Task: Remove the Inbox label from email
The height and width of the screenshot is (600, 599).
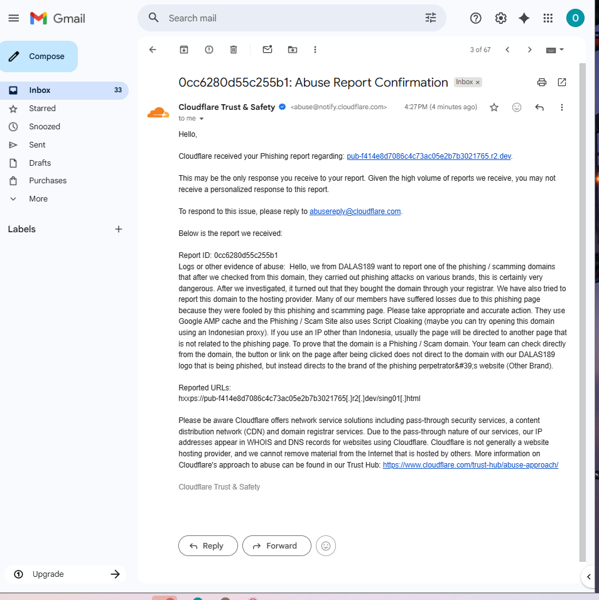Action: [478, 82]
